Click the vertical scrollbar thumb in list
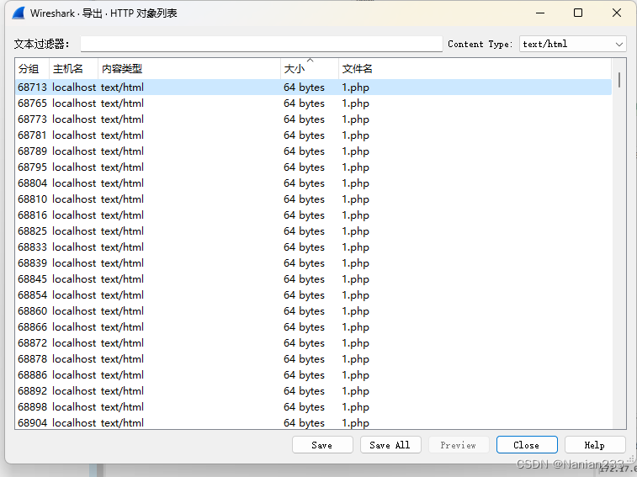 [x=619, y=80]
